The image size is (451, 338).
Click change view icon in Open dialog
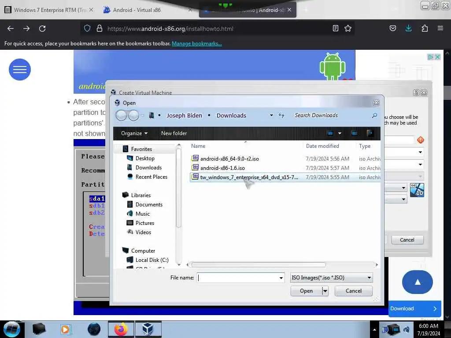pos(330,133)
